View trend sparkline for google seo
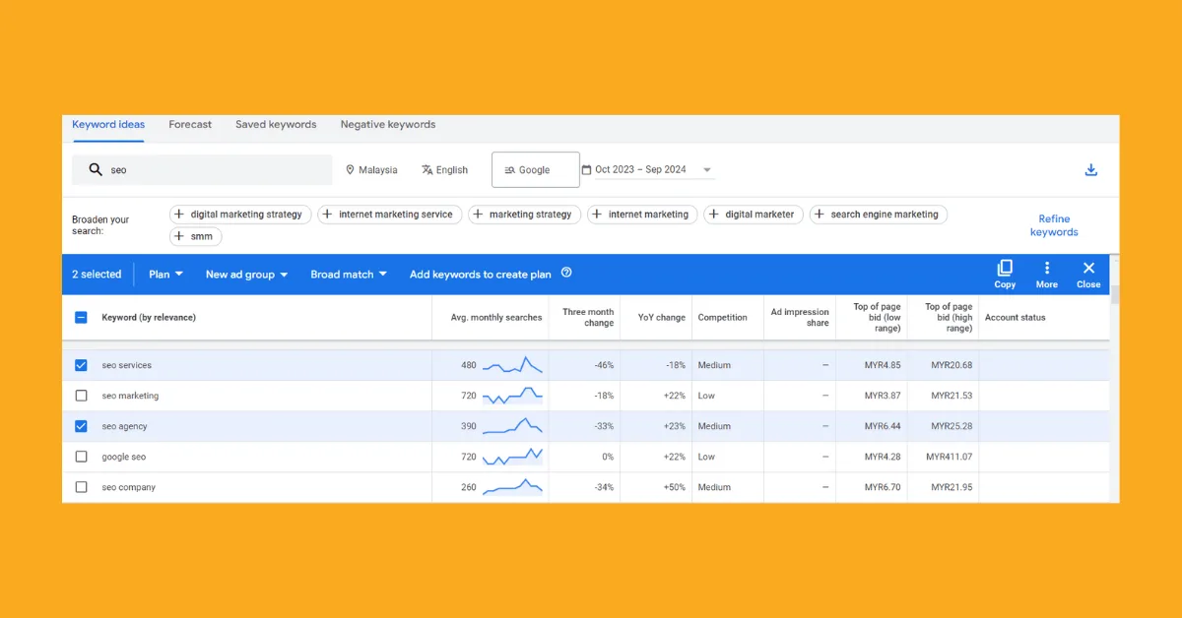The height and width of the screenshot is (618, 1182). coord(512,457)
